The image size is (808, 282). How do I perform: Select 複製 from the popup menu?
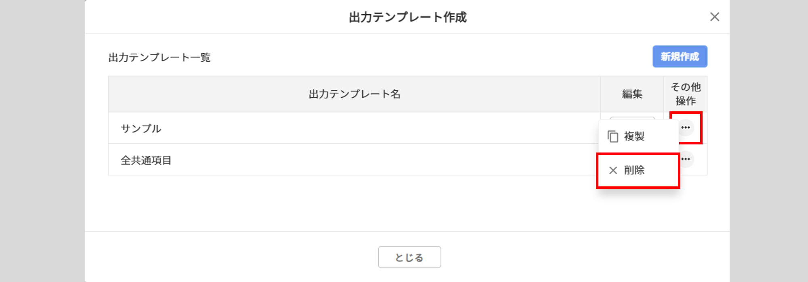(x=634, y=136)
